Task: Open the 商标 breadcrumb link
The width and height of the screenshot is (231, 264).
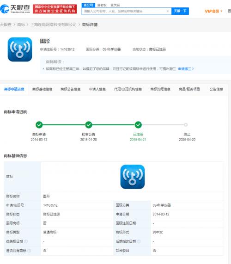Action: [x=21, y=25]
